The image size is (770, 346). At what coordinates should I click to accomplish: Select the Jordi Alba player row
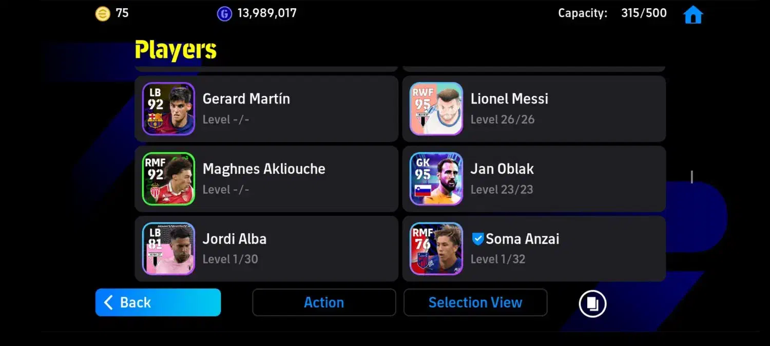point(266,249)
